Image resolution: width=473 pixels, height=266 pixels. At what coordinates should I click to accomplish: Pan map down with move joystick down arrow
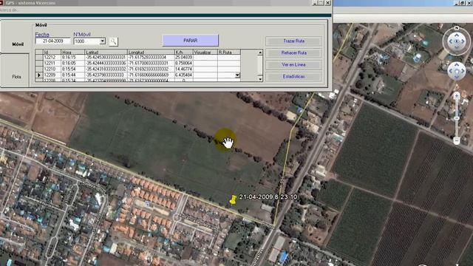coord(457,77)
